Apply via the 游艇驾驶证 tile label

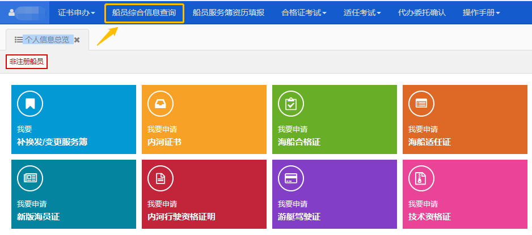299,217
